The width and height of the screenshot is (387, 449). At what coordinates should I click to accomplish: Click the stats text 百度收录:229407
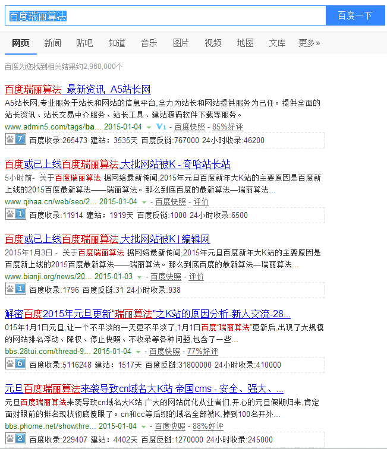click(58, 439)
